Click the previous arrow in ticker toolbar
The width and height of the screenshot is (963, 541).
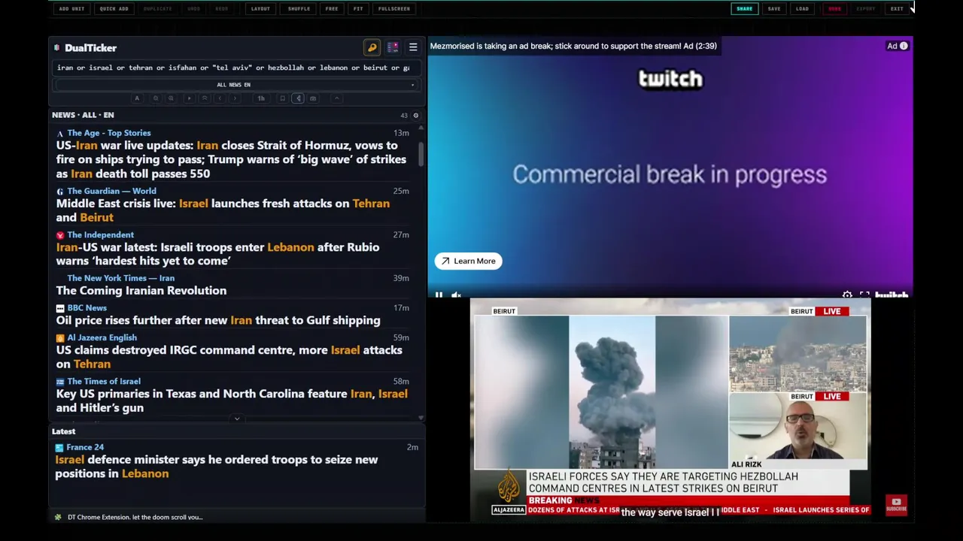220,98
